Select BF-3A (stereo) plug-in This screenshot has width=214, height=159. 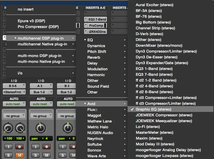pos(170,11)
